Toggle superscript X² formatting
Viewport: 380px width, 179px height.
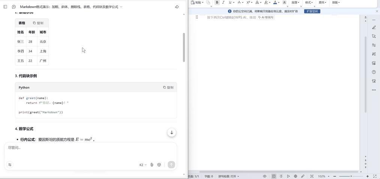tap(248, 2)
